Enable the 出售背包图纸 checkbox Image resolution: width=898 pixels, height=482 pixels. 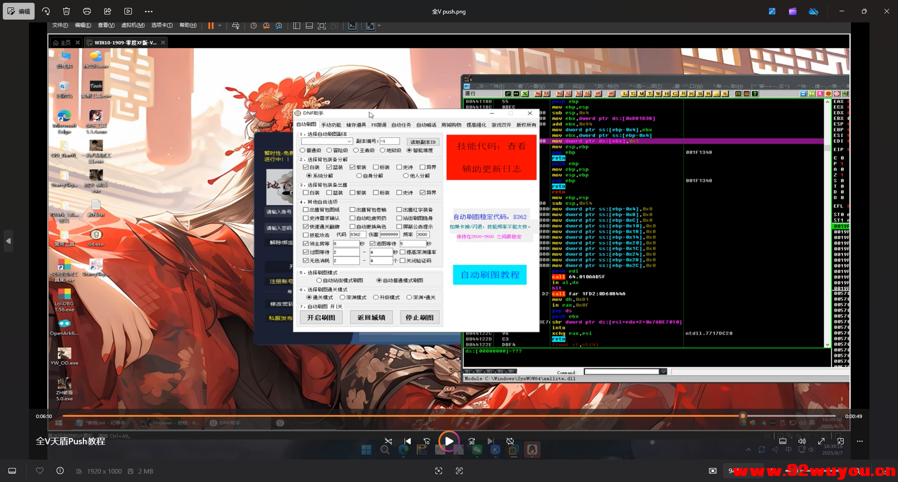[306, 210]
